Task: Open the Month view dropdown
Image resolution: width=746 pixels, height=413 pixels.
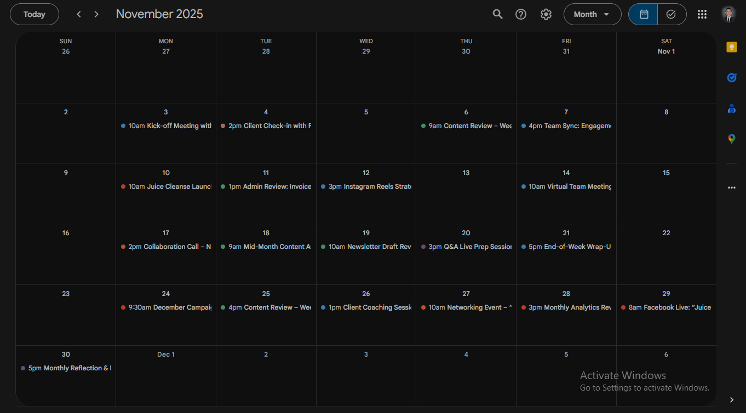Action: coord(592,14)
